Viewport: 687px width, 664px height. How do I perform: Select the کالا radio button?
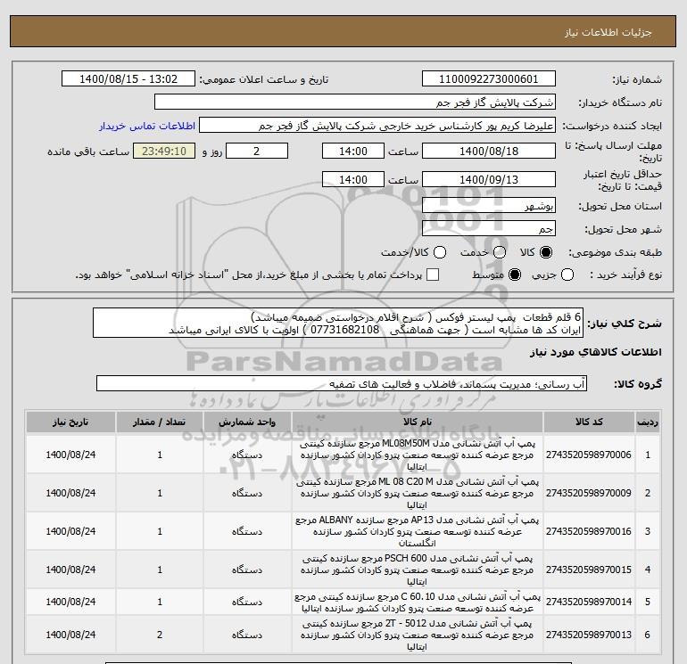tap(546, 252)
